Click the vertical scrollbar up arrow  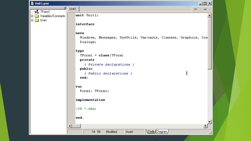coord(209,15)
